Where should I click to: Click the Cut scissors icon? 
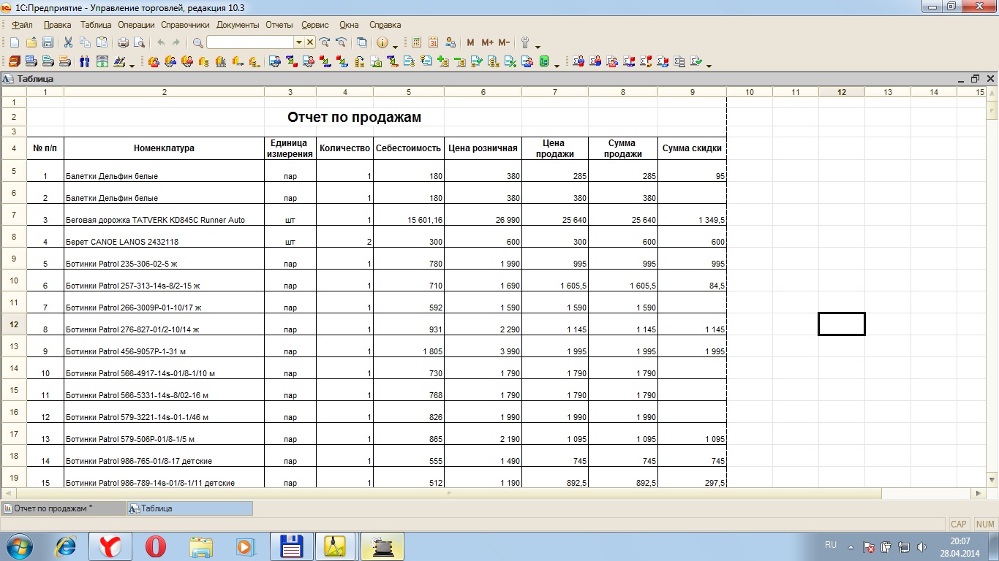[68, 43]
